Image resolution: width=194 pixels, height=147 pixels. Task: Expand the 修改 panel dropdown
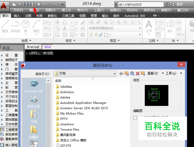[x=70, y=41]
